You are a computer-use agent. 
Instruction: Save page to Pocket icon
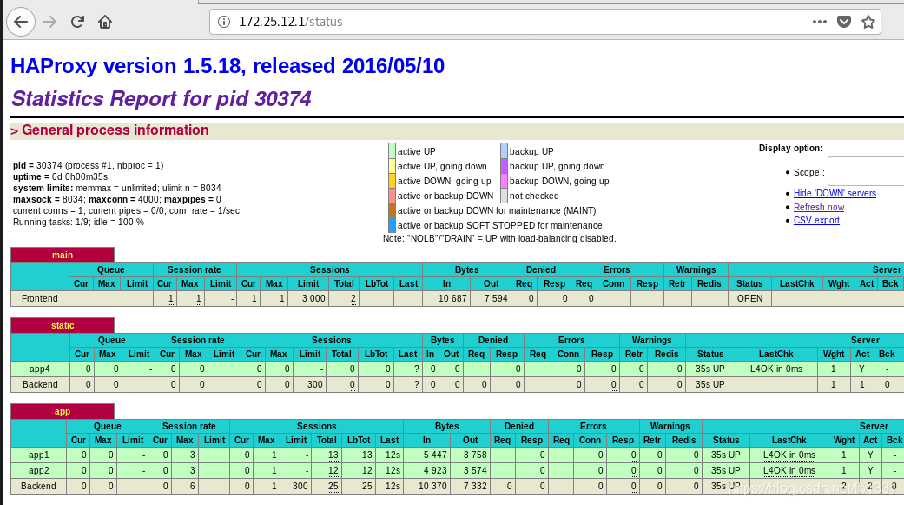844,22
